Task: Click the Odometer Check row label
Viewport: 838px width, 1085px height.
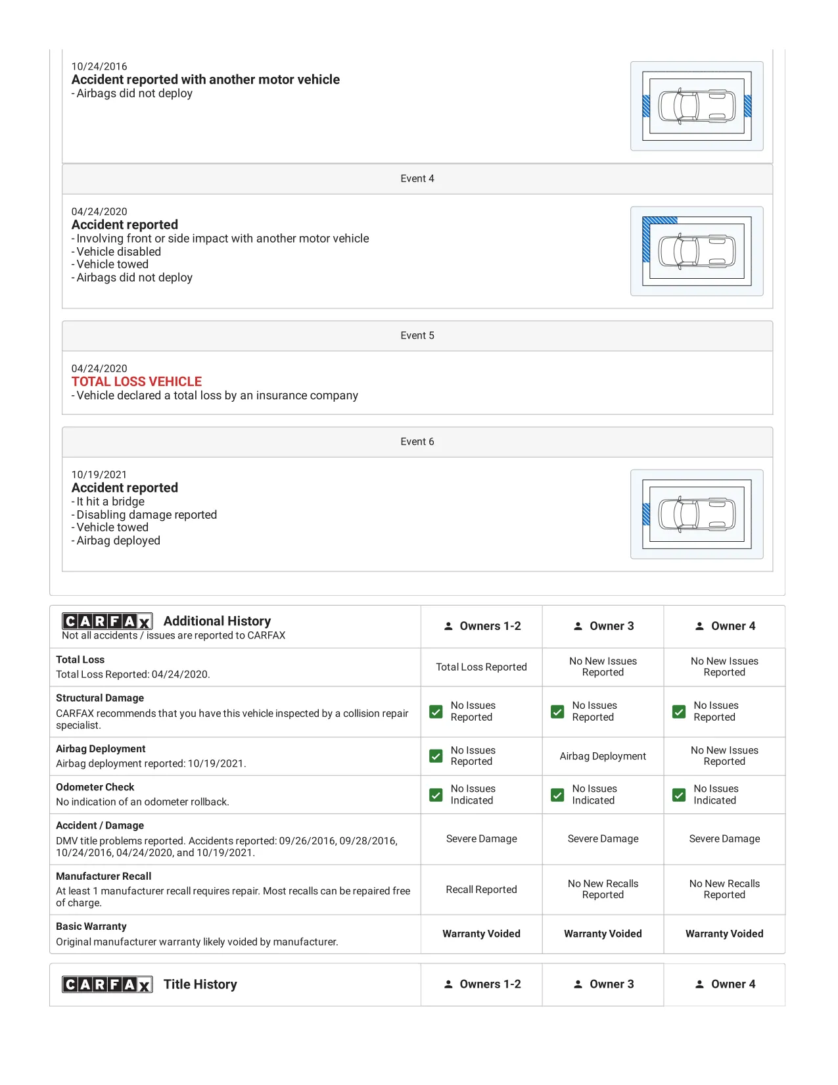Action: point(95,787)
